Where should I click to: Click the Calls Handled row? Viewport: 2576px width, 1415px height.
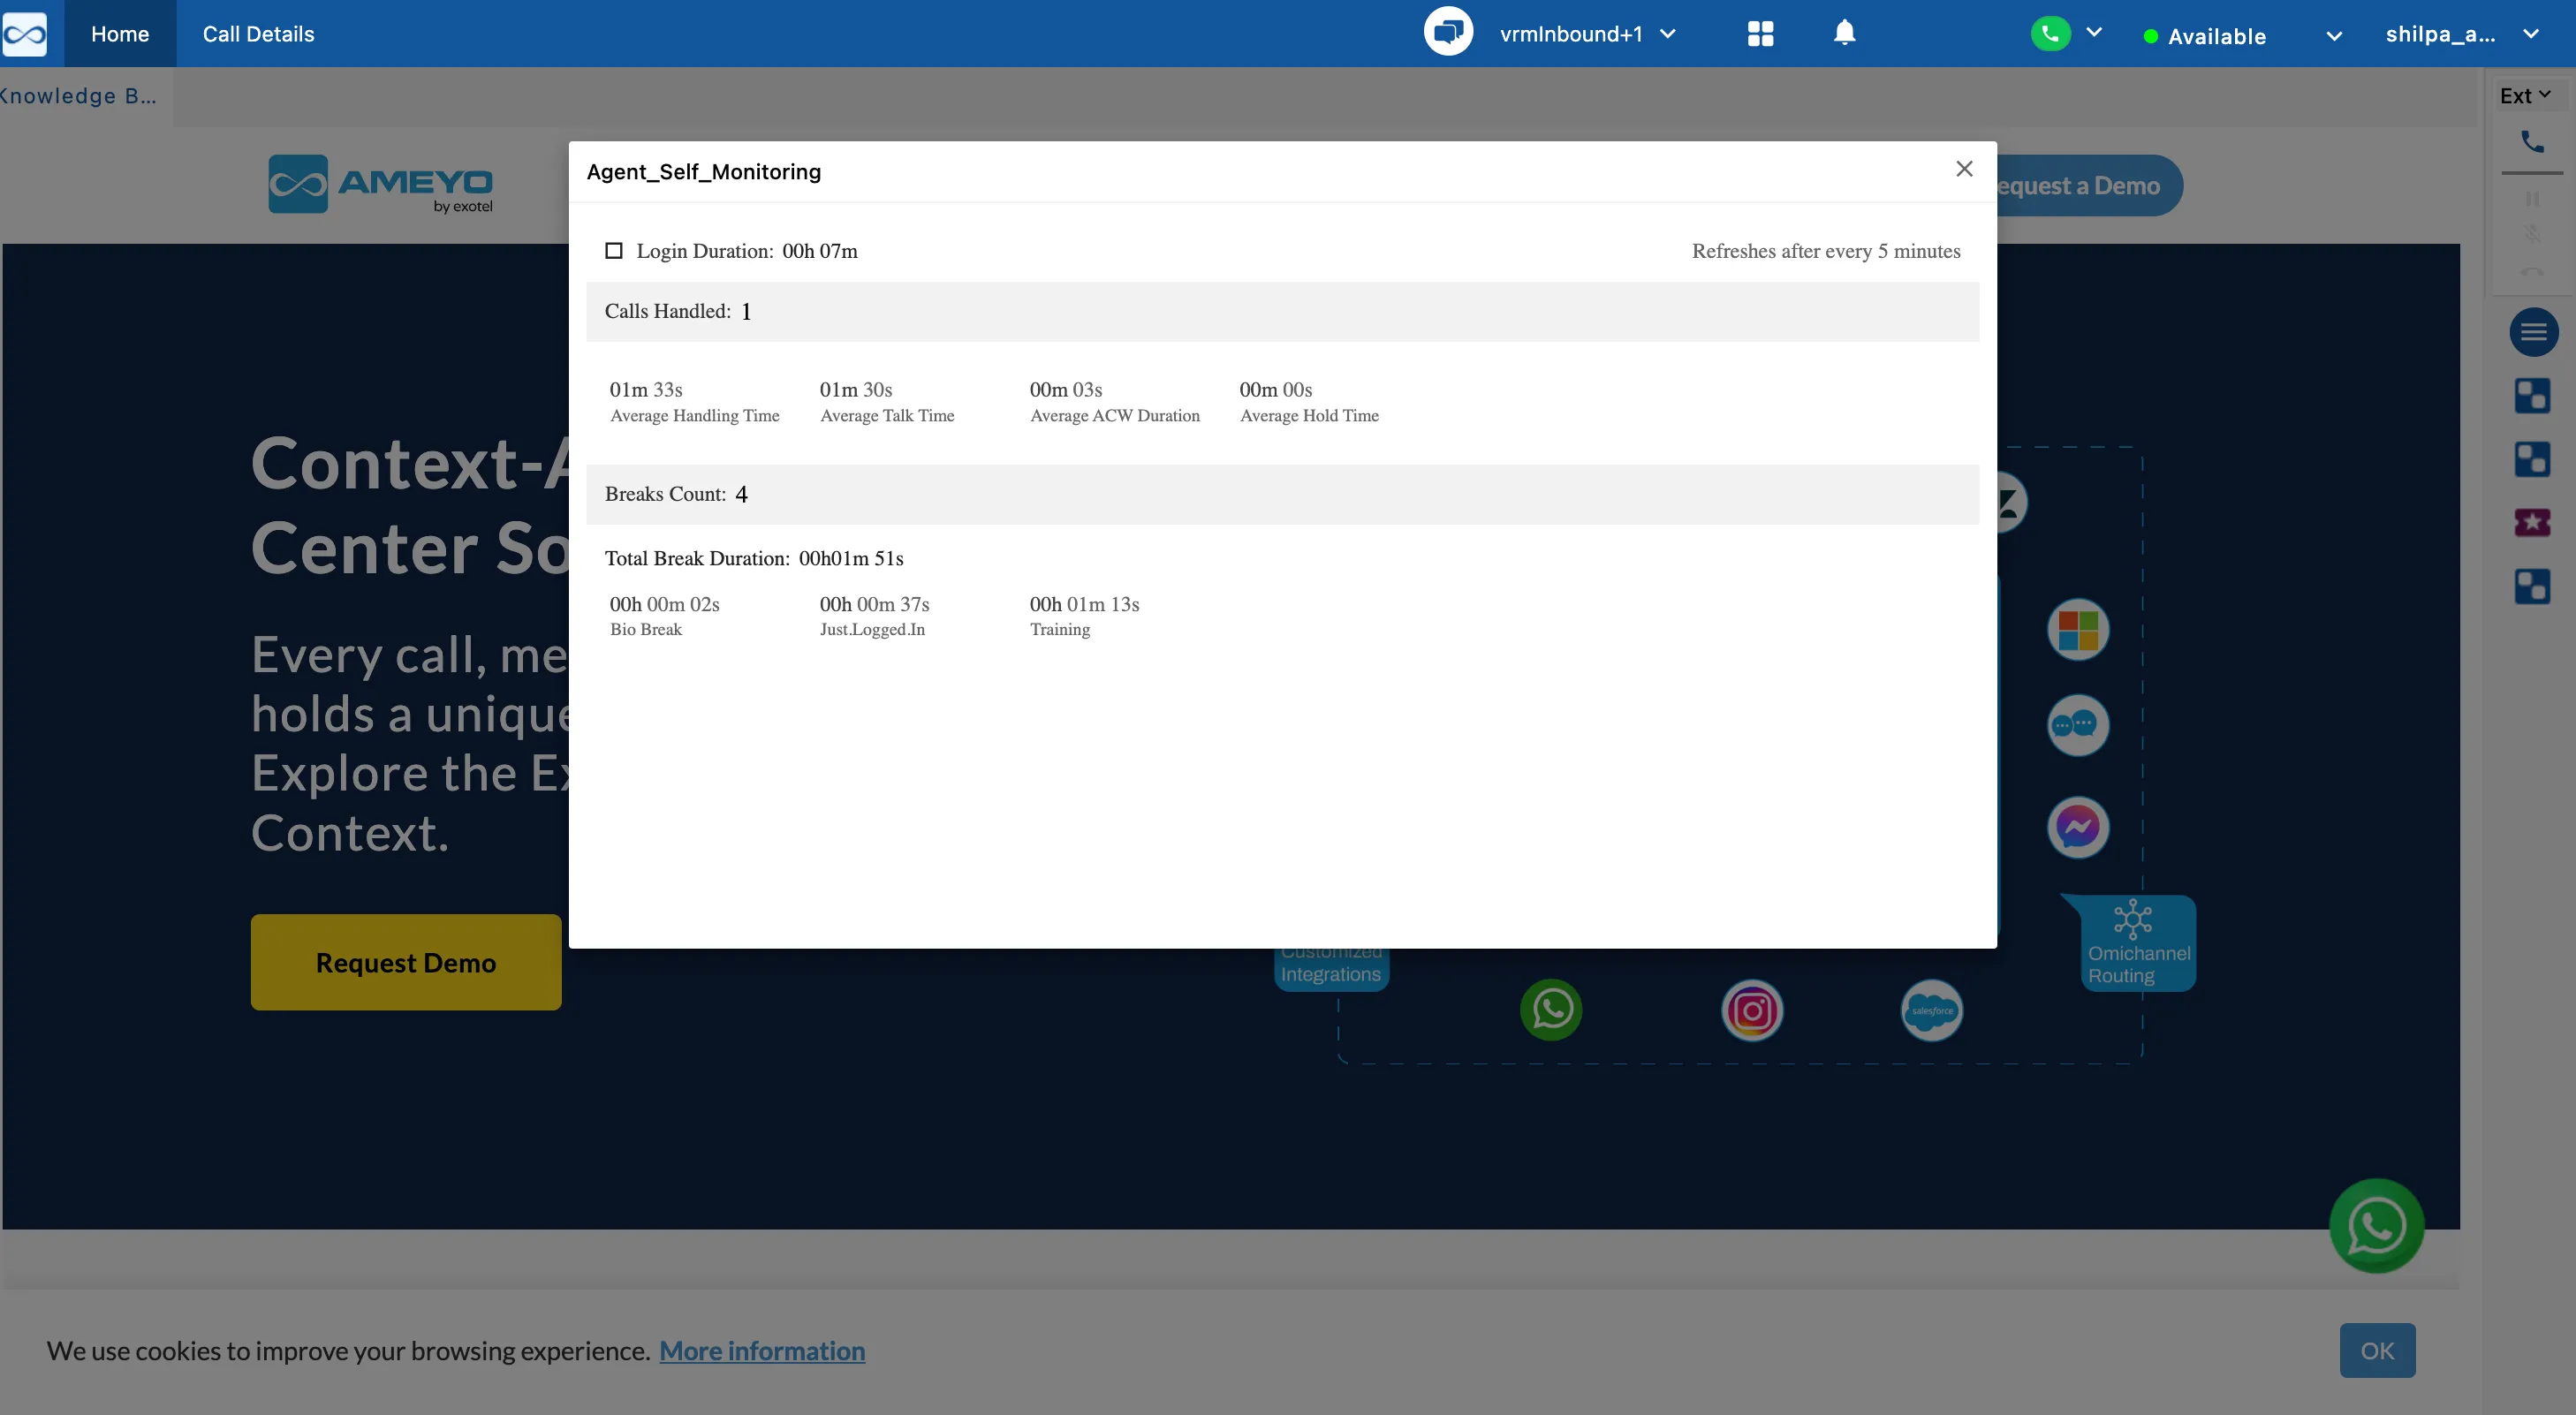[1282, 311]
